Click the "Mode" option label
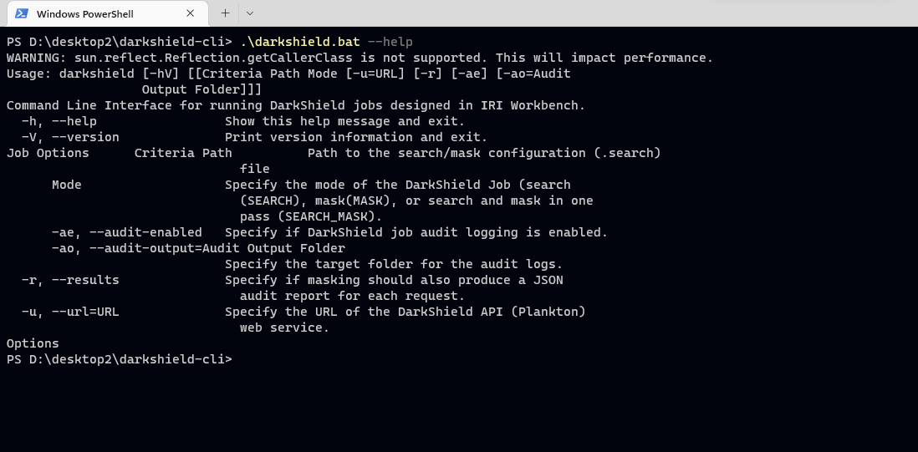The image size is (918, 452). coord(67,185)
